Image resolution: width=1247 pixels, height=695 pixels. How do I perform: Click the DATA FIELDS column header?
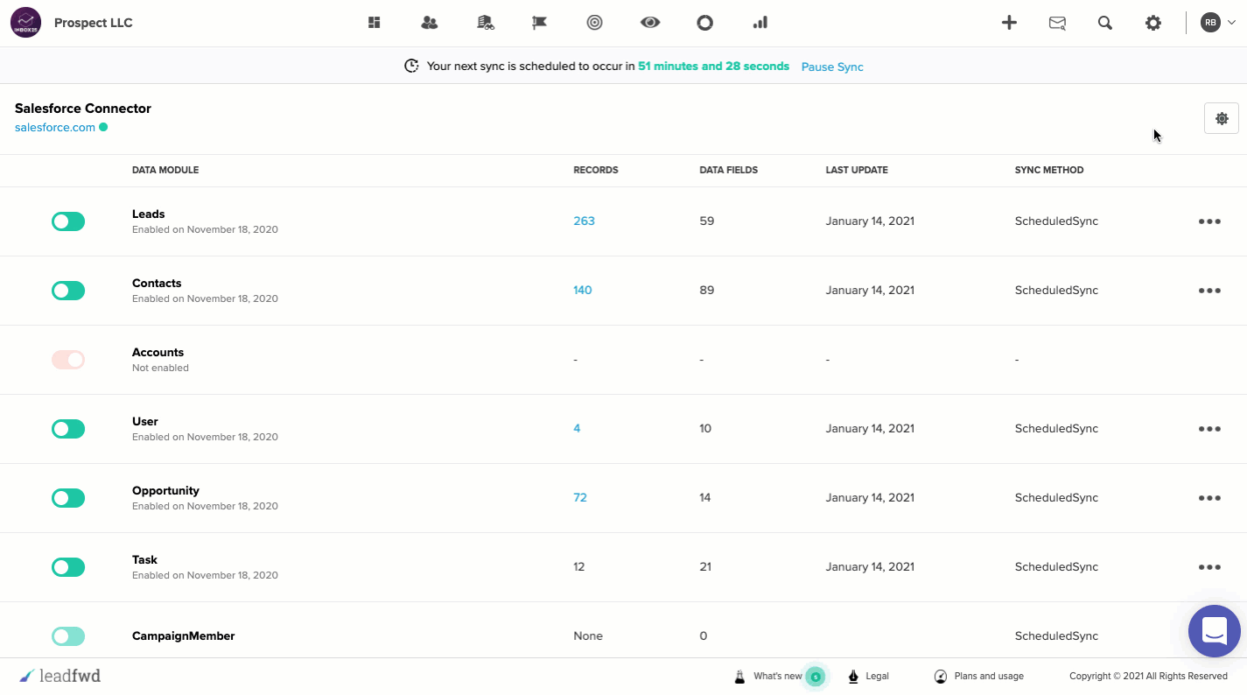pos(729,170)
